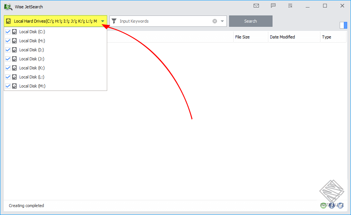The width and height of the screenshot is (351, 215).
Task: Click the Local Hard Drives selection text
Action: 55,21
